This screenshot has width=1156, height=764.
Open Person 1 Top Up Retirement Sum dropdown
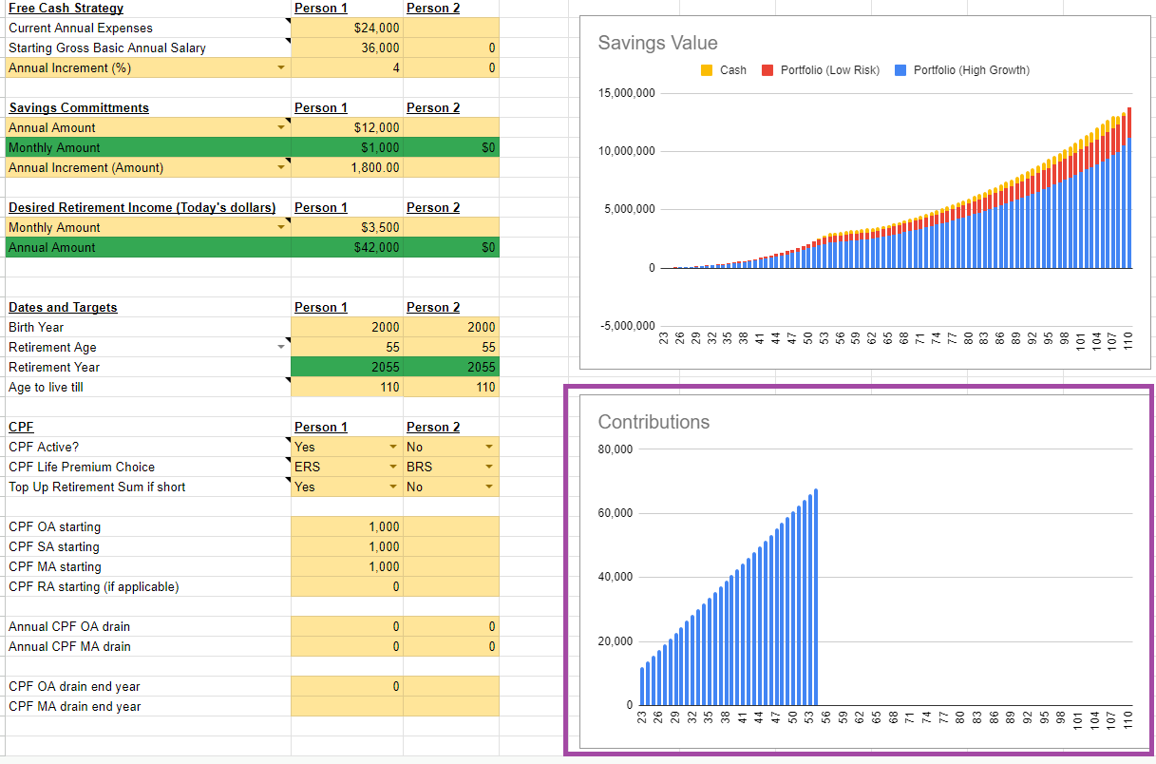point(392,487)
